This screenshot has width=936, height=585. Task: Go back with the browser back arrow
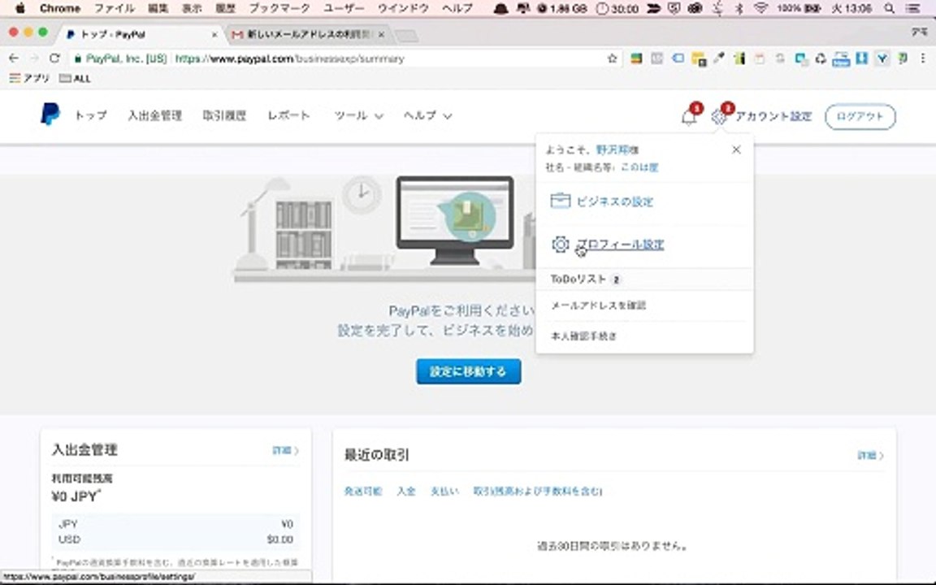(14, 58)
